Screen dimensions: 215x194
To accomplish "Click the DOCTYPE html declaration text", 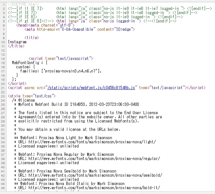I will (x=23, y=4).
